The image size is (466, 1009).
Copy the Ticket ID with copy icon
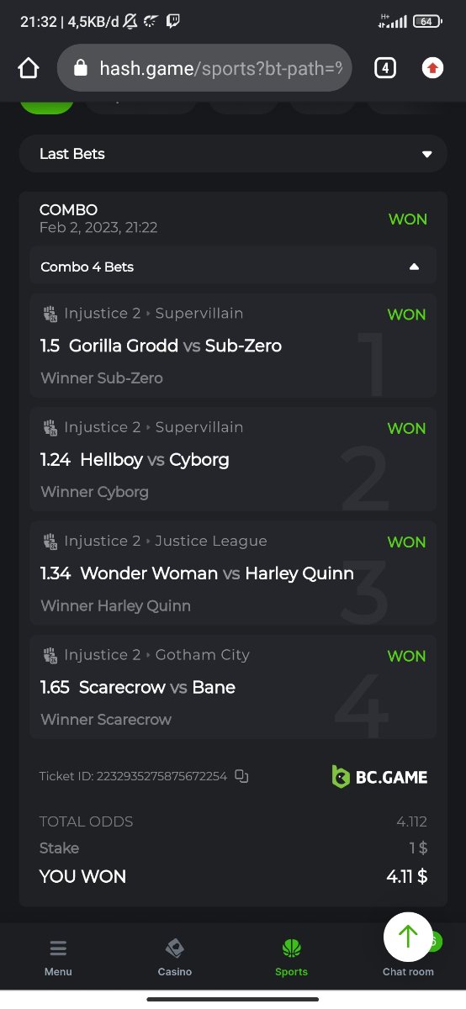click(241, 776)
